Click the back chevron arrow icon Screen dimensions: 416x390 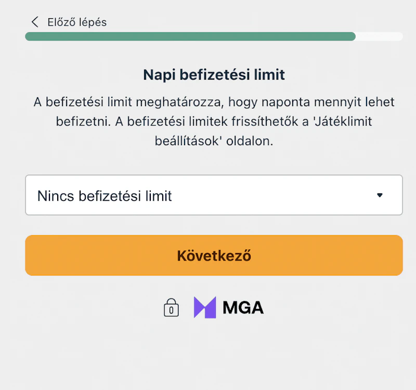click(x=35, y=22)
